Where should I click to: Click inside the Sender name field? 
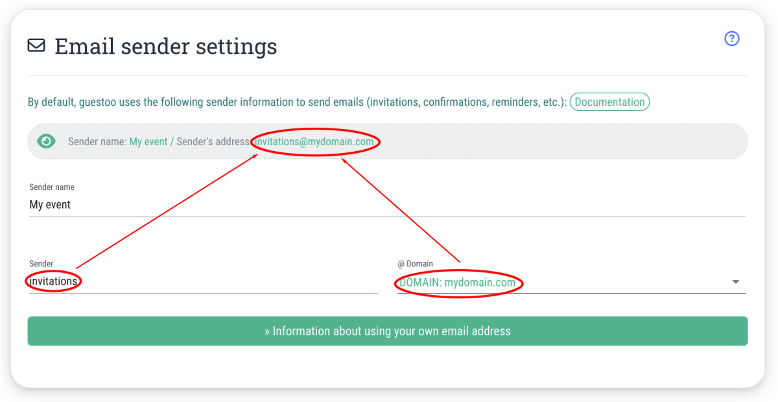click(194, 204)
